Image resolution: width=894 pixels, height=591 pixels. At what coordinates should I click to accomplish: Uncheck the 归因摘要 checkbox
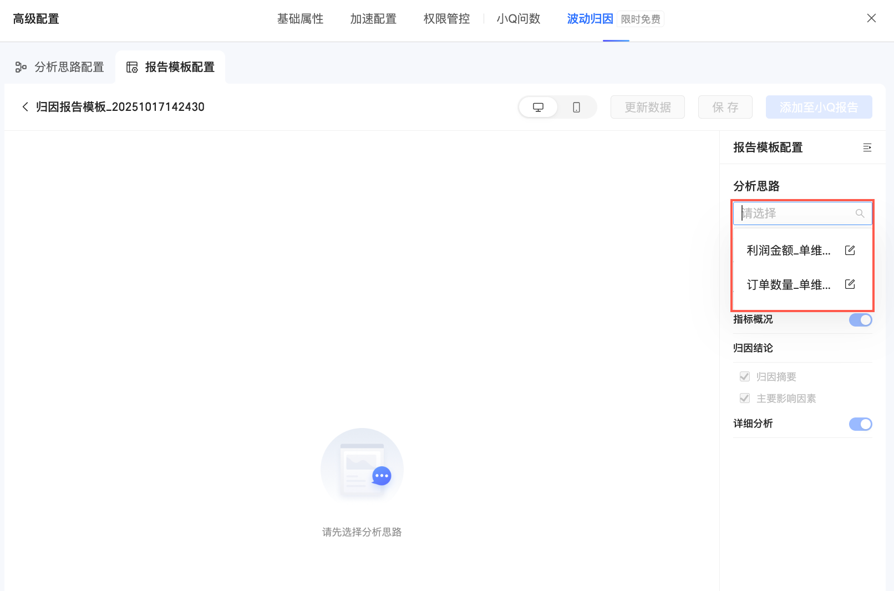coord(745,376)
